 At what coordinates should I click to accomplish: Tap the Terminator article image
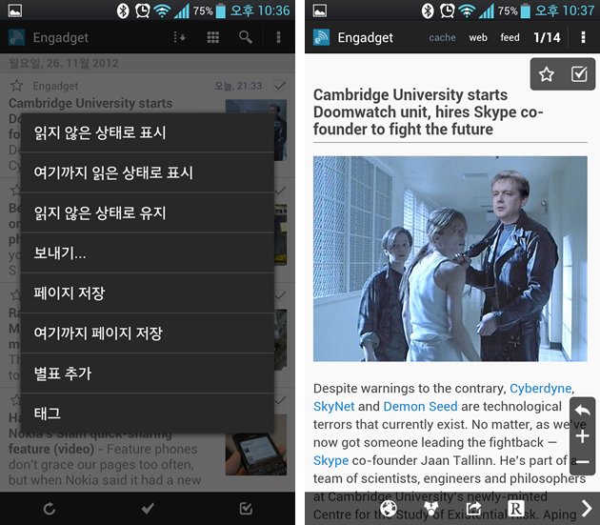[x=450, y=258]
